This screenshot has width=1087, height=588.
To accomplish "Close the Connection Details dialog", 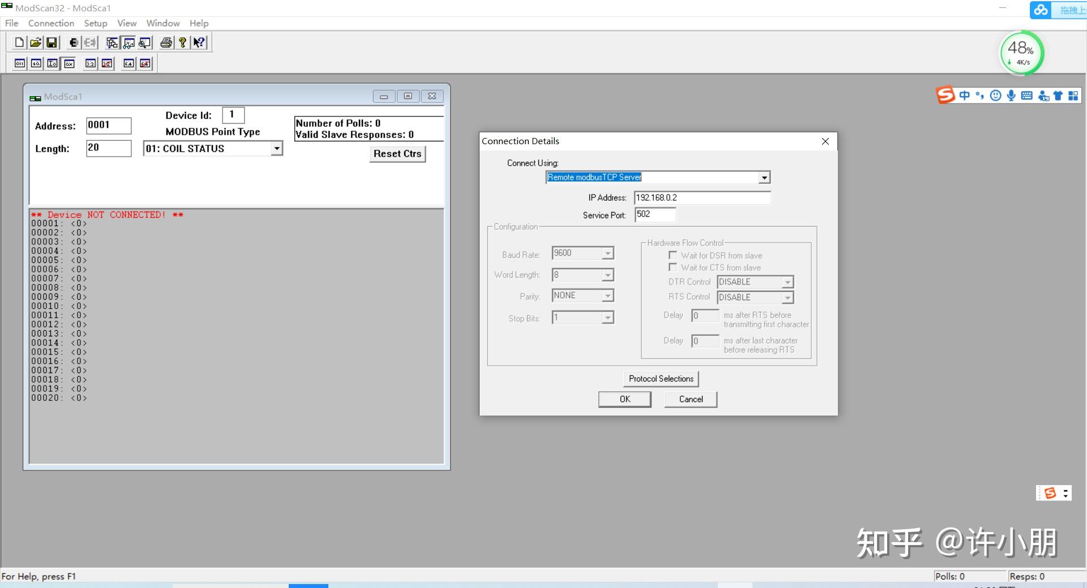I will [825, 141].
